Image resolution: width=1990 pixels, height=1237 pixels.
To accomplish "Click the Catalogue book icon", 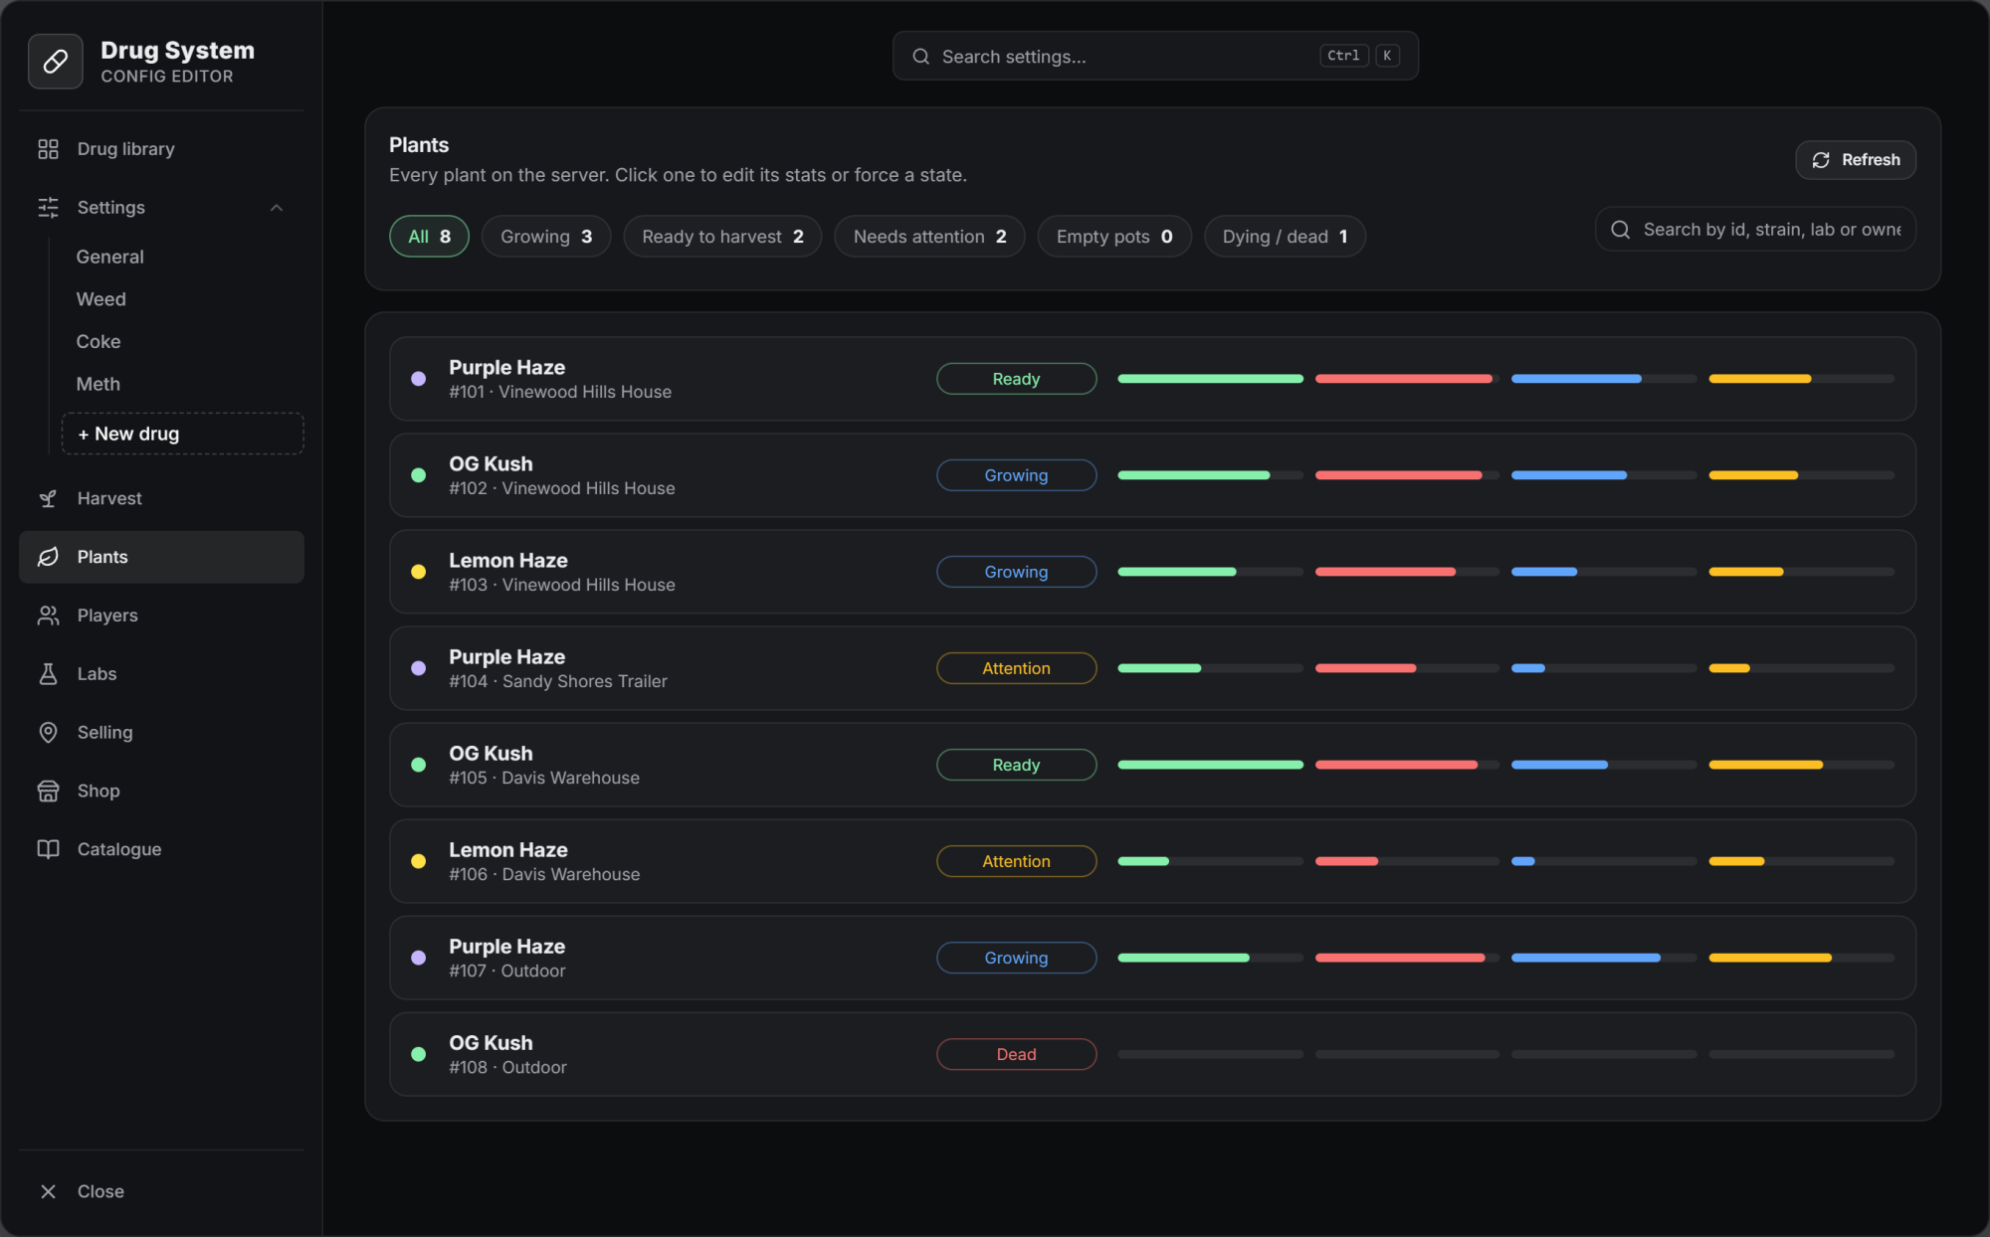I will pyautogui.click(x=48, y=849).
